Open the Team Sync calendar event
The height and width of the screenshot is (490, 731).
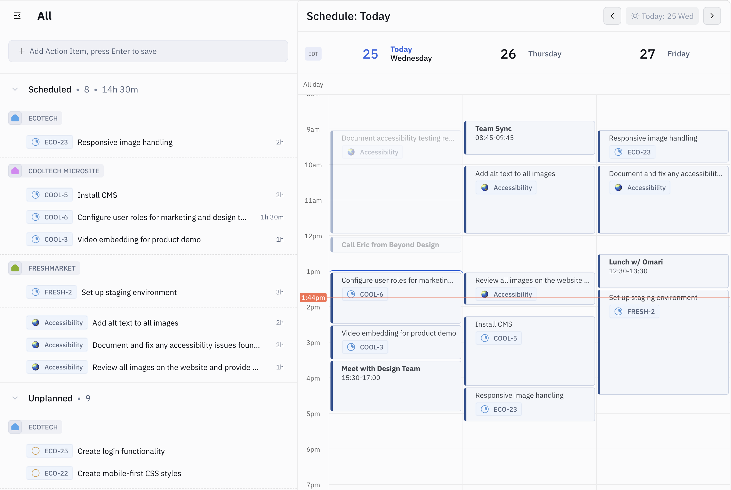(x=529, y=137)
